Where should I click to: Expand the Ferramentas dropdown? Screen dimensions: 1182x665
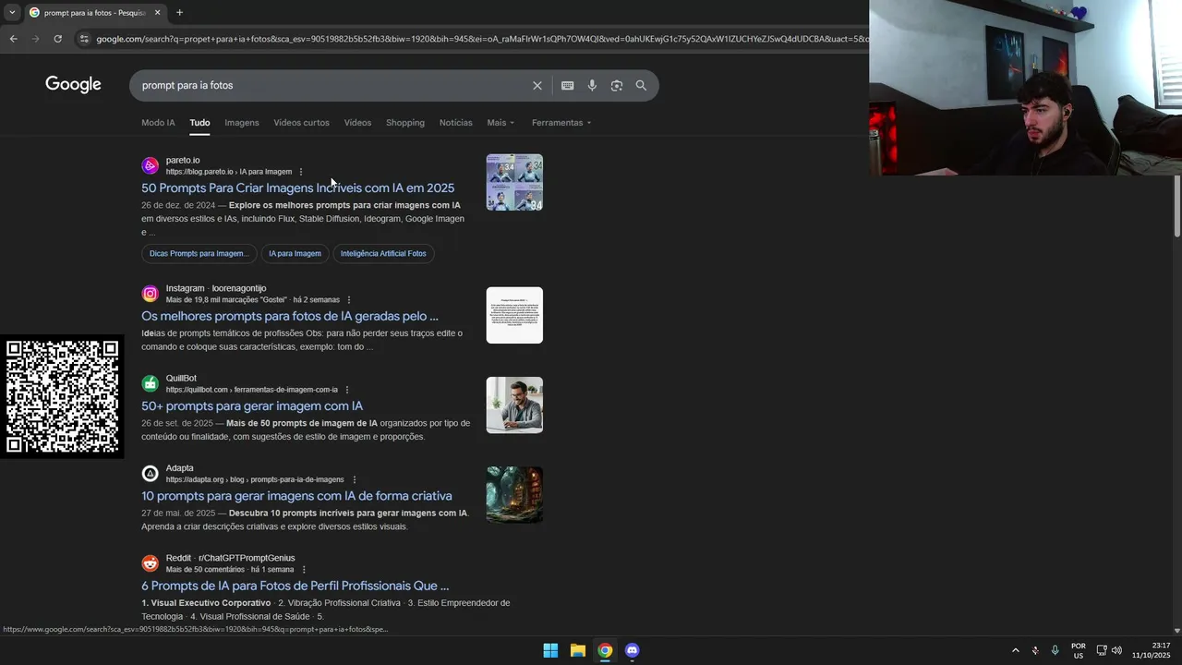tap(561, 123)
